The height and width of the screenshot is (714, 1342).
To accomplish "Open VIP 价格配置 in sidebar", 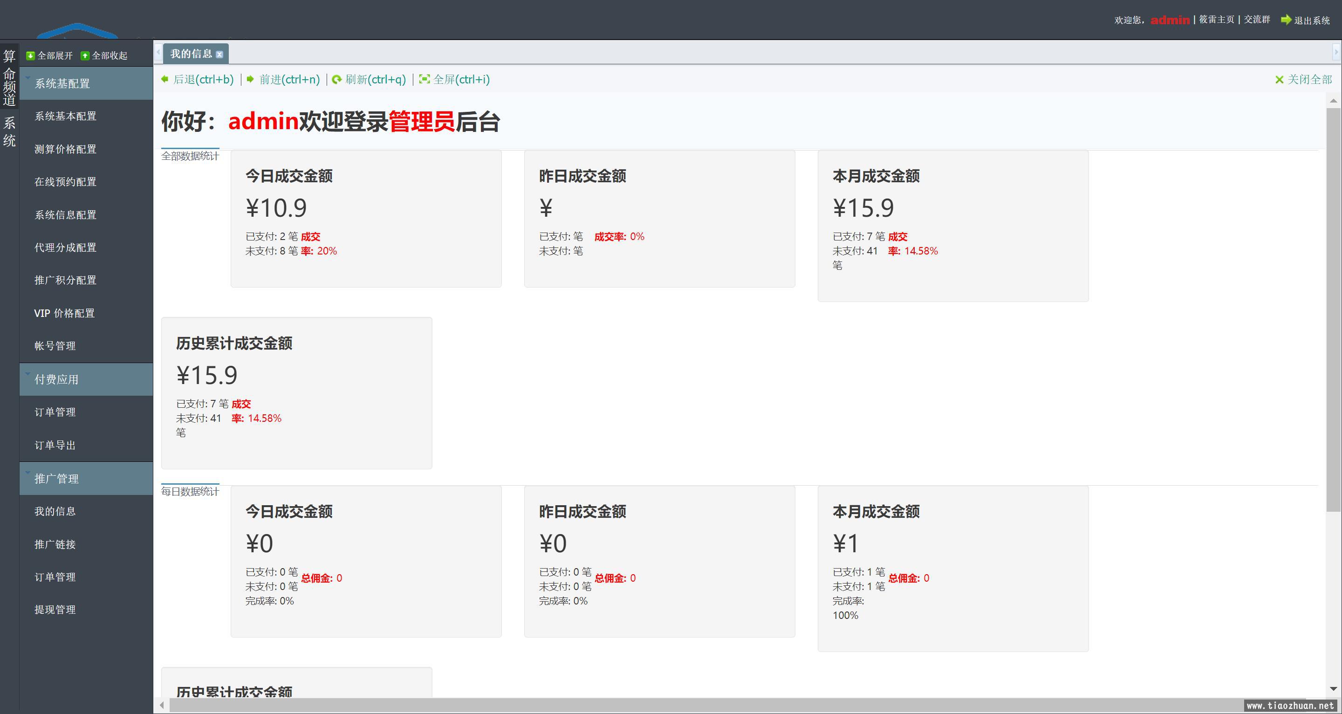I will click(65, 313).
